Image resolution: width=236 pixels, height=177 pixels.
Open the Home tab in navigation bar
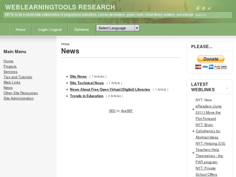point(21,30)
